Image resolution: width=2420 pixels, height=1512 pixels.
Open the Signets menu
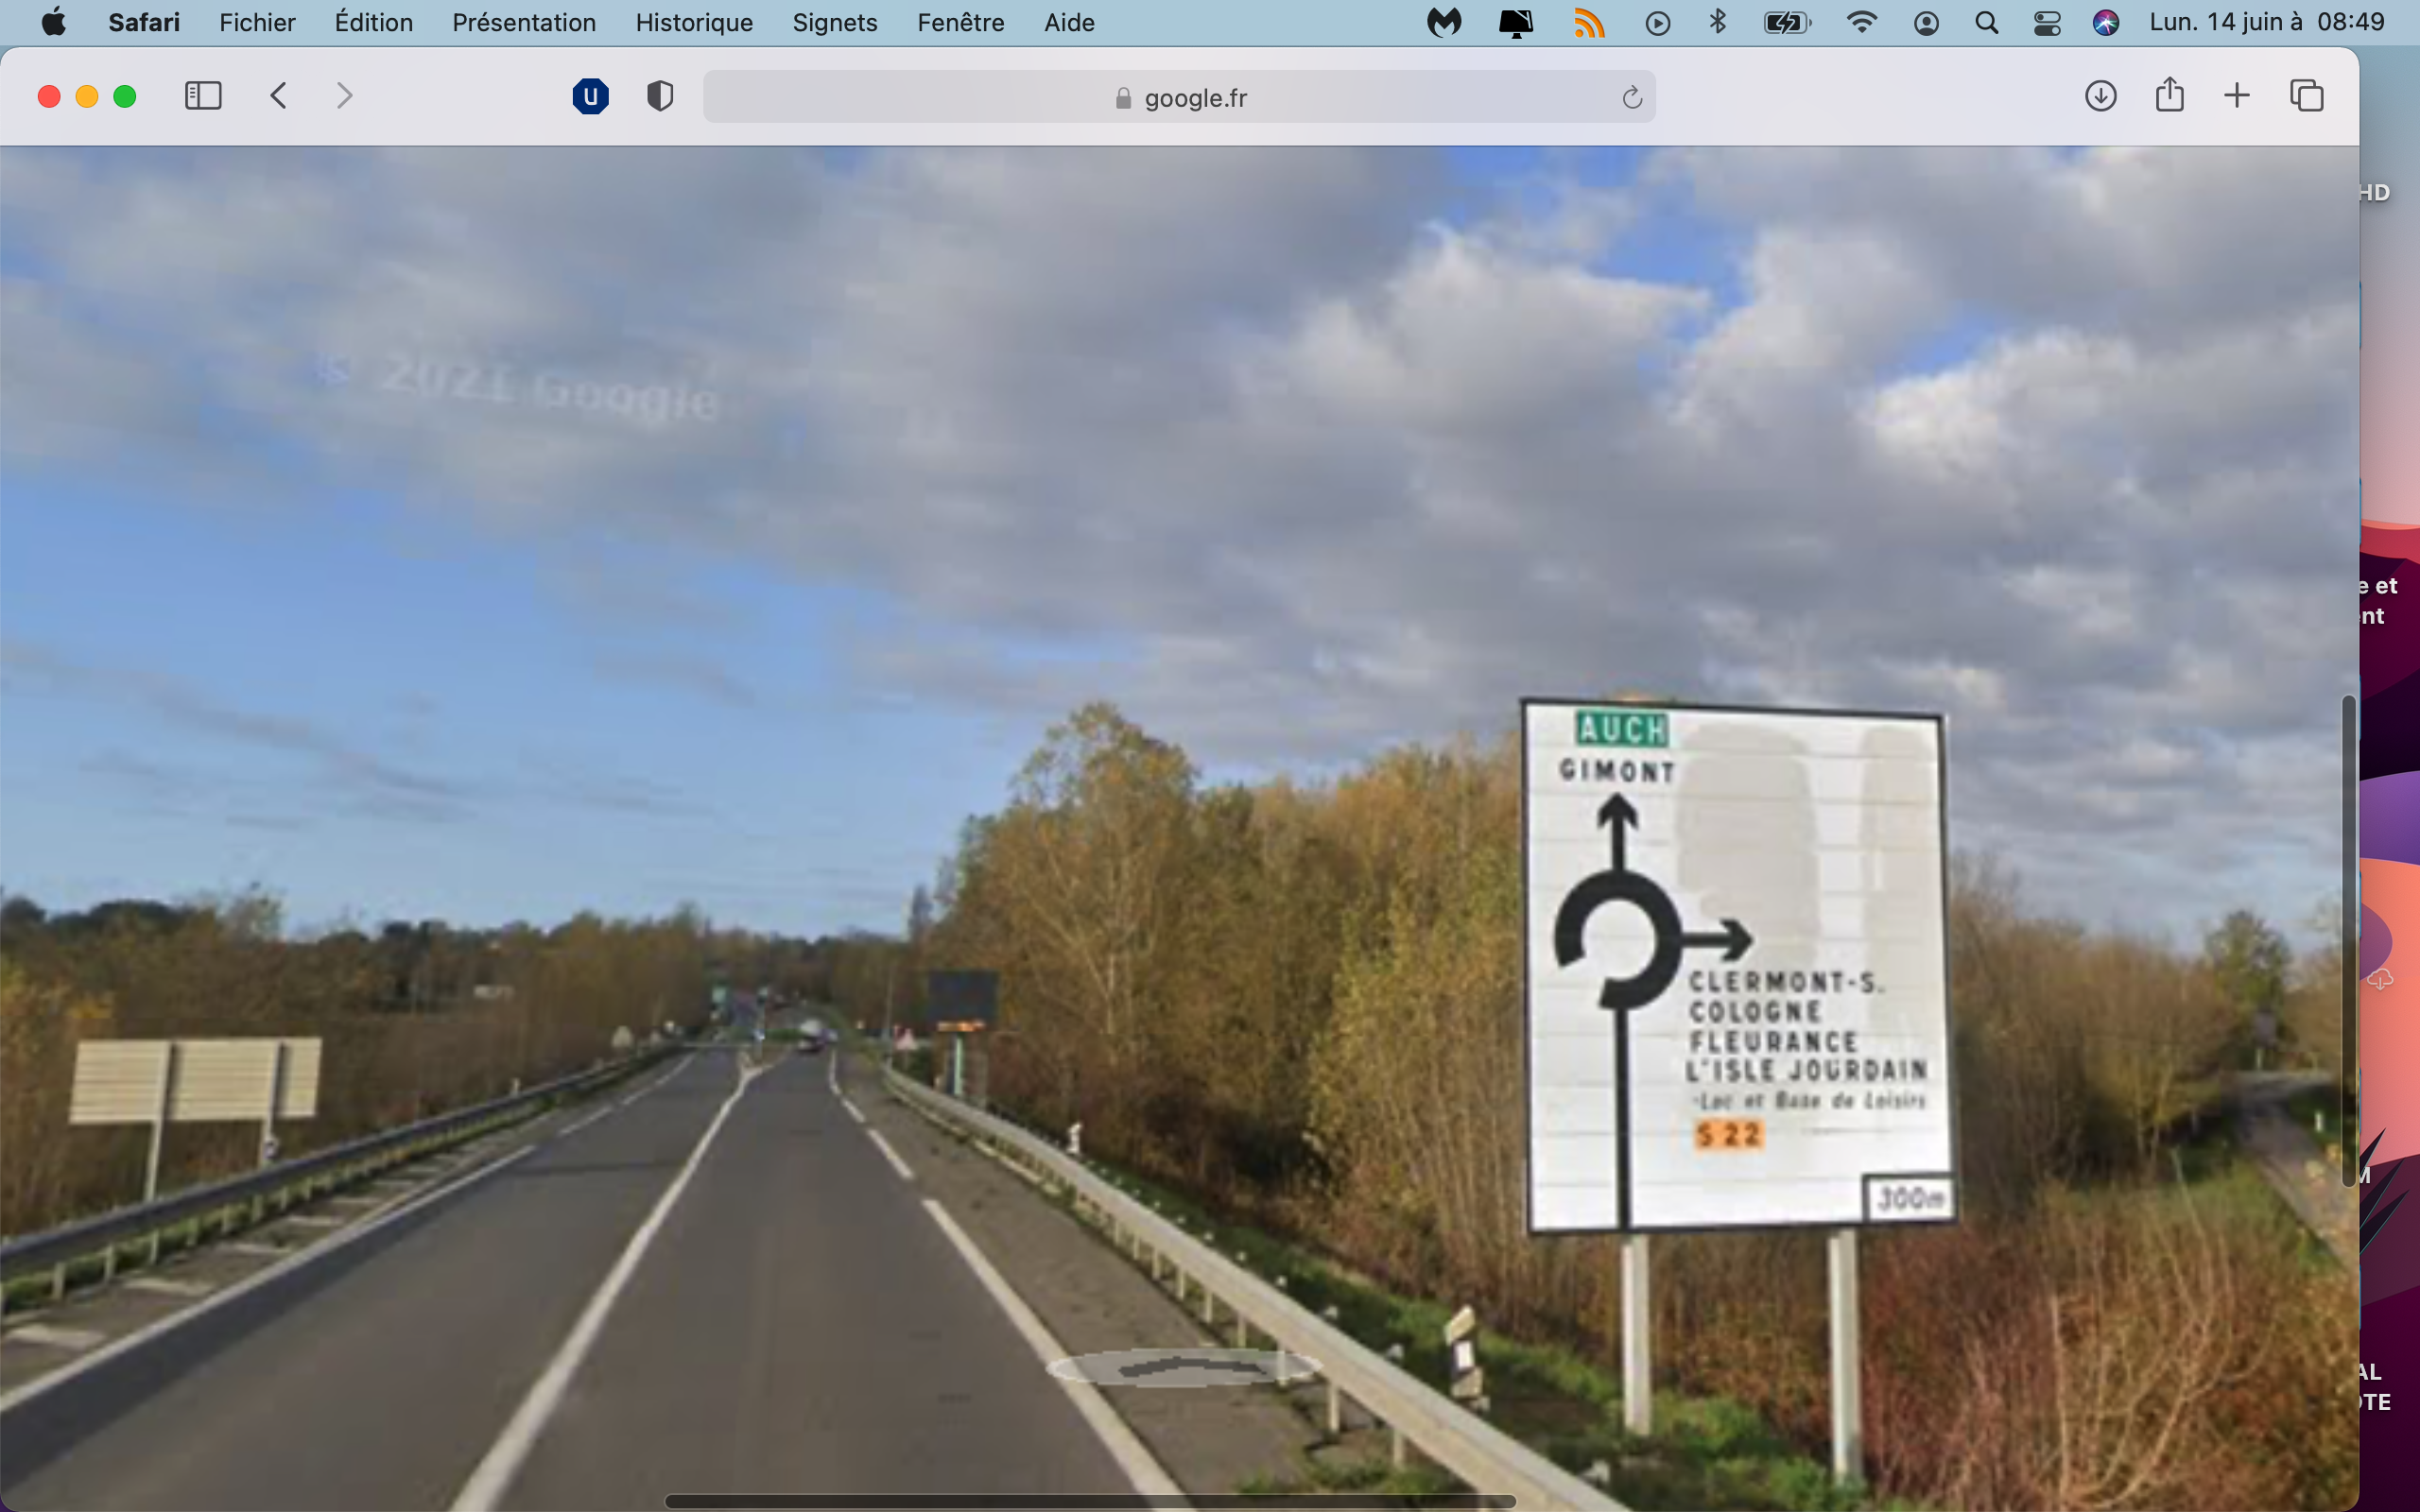(x=834, y=22)
